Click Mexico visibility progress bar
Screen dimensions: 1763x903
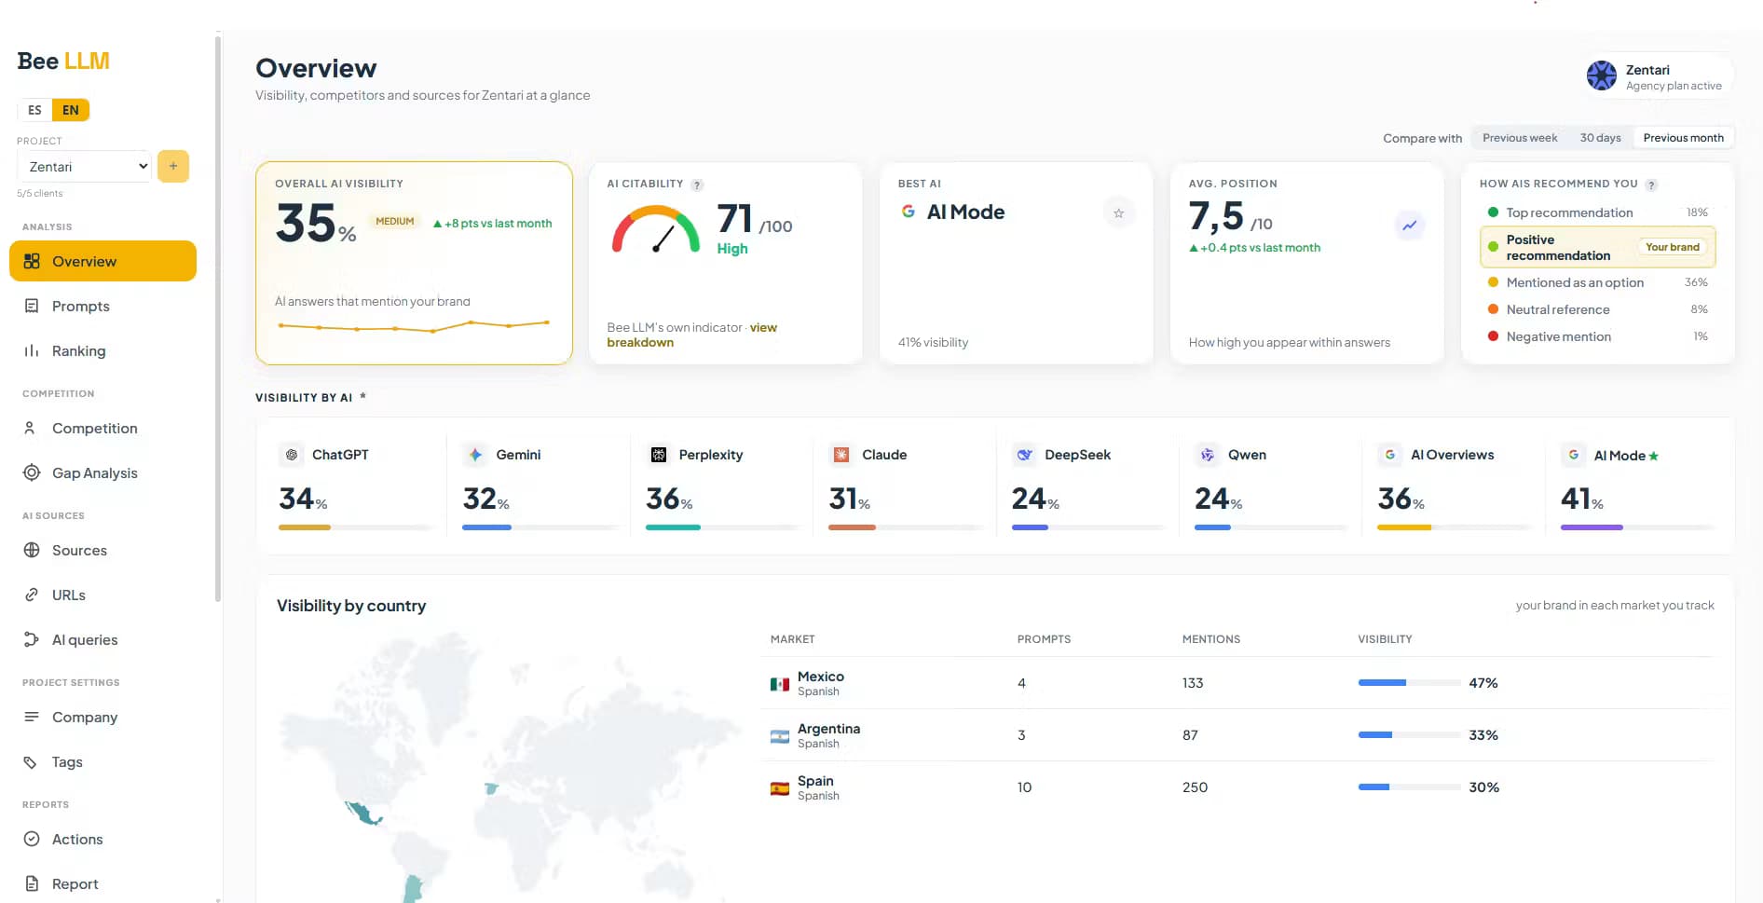pos(1409,683)
